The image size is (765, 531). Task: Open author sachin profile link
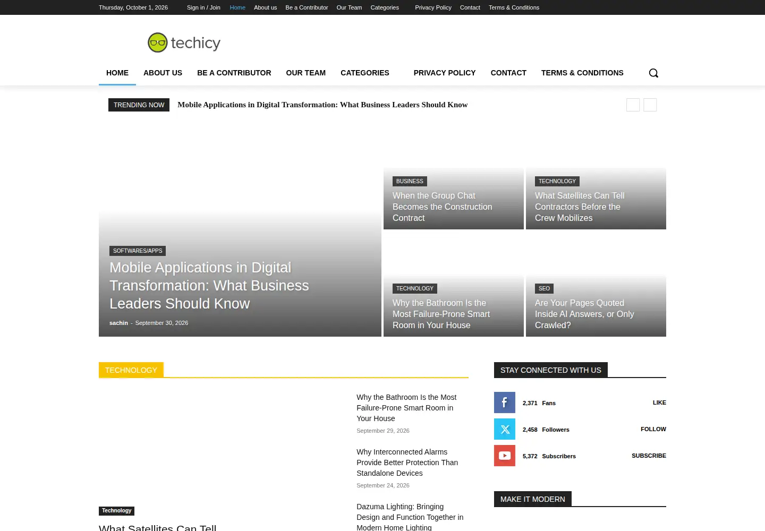[x=118, y=323]
